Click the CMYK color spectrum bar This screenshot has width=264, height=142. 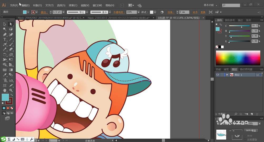coord(238,58)
